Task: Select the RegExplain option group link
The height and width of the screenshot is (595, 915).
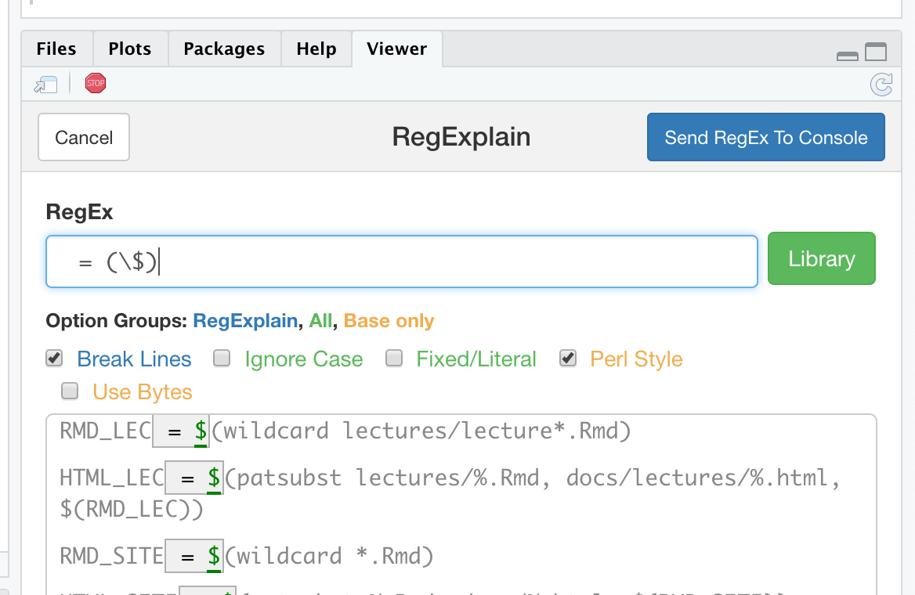Action: pyautogui.click(x=245, y=321)
